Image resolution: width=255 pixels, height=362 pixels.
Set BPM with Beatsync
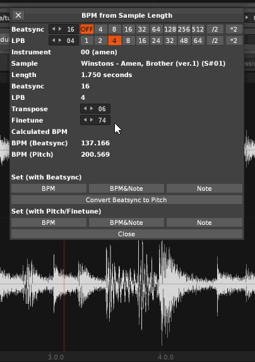point(49,188)
